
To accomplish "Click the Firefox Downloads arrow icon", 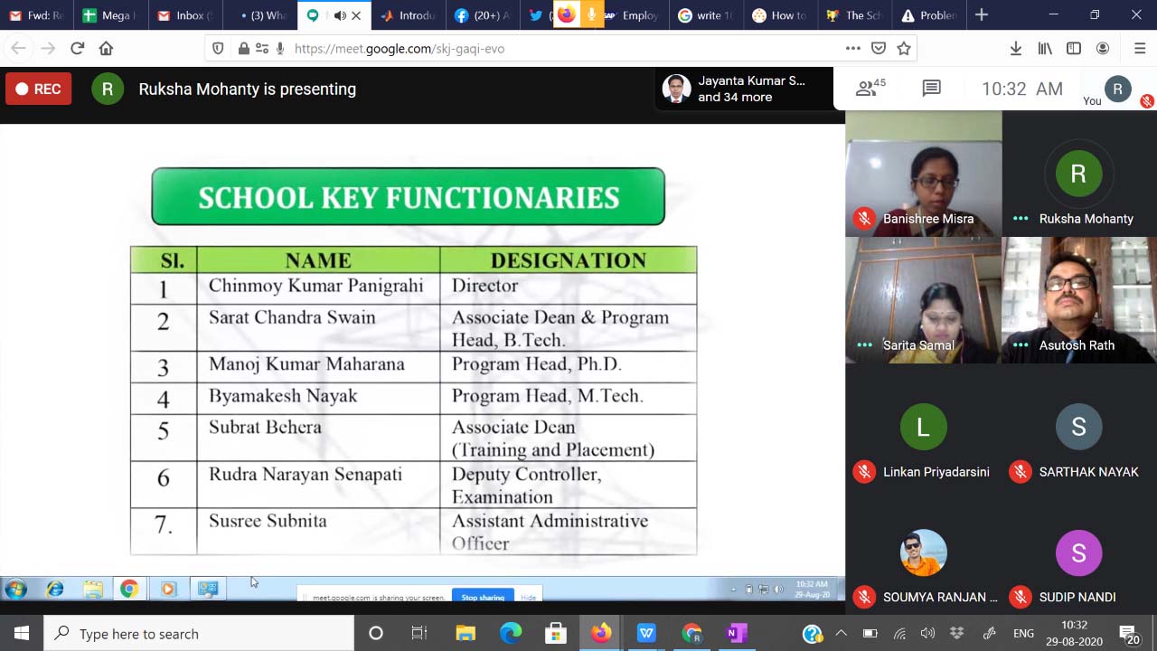I will pos(1015,49).
